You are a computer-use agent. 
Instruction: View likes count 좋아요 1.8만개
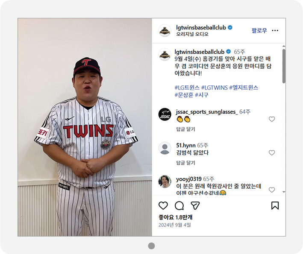point(176,217)
